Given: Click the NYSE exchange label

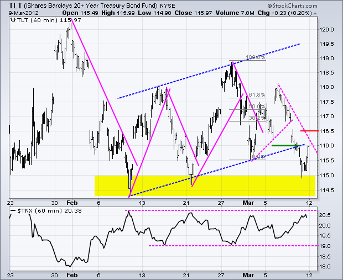Looking at the screenshot, I should pyautogui.click(x=167, y=6).
